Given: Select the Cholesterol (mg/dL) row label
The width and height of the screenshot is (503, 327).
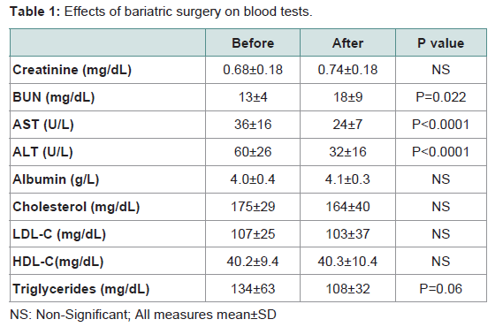Looking at the screenshot, I should pyautogui.click(x=76, y=207).
